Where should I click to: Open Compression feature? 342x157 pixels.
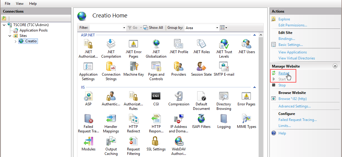[179, 99]
